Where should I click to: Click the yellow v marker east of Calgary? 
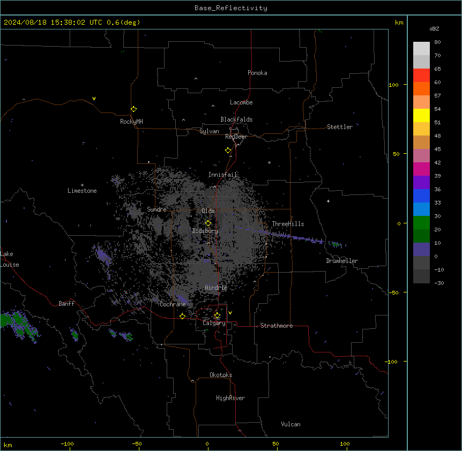(230, 313)
